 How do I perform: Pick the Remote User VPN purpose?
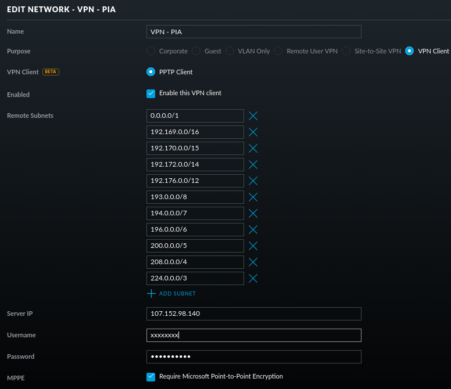278,51
